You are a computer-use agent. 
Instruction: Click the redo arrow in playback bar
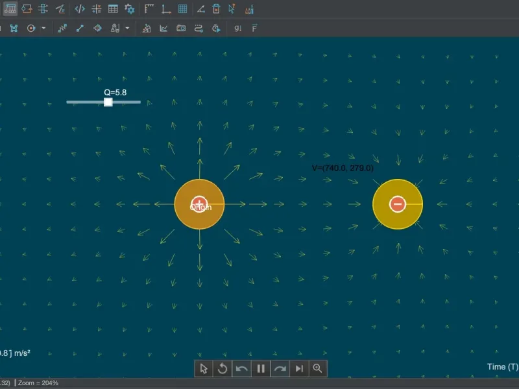[x=280, y=368]
